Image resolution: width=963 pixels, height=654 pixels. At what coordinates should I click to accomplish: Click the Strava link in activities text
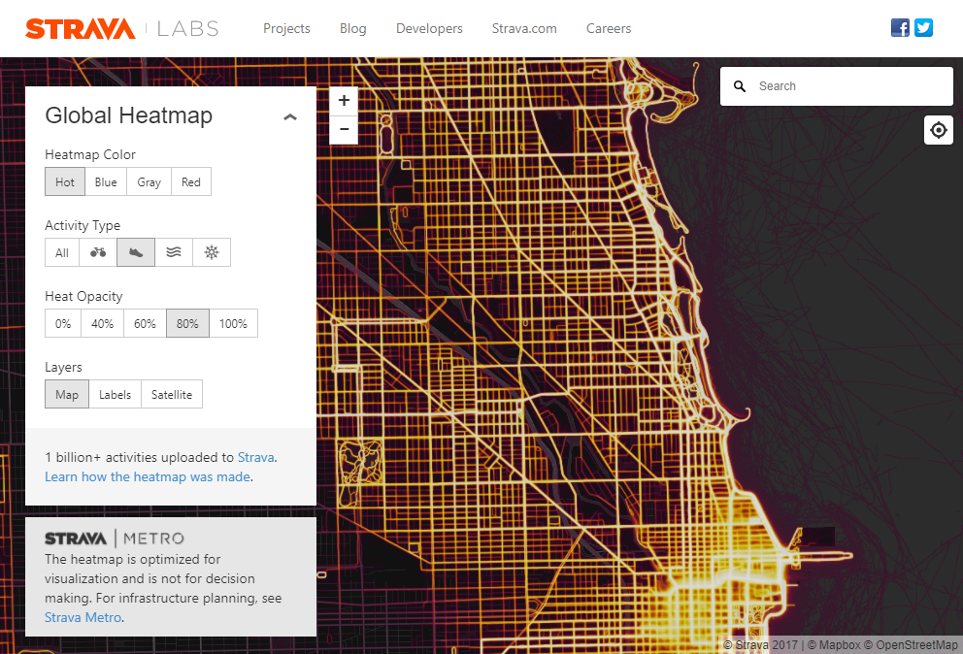[x=256, y=457]
